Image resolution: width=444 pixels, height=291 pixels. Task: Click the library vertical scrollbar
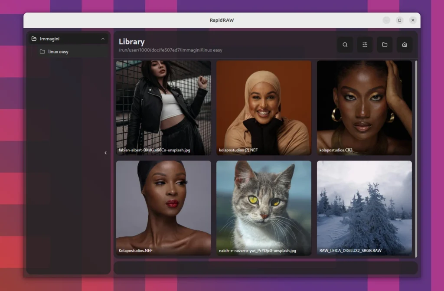416,158
